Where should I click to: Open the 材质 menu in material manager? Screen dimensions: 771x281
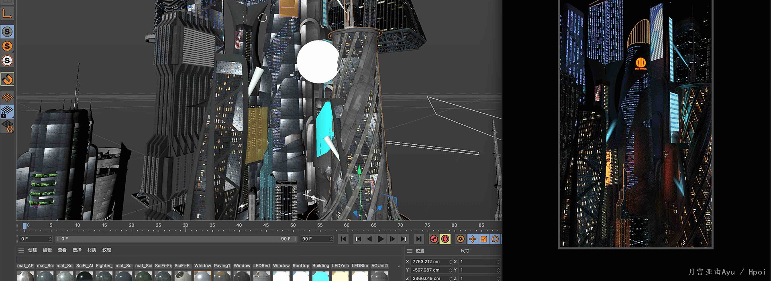[x=92, y=250]
